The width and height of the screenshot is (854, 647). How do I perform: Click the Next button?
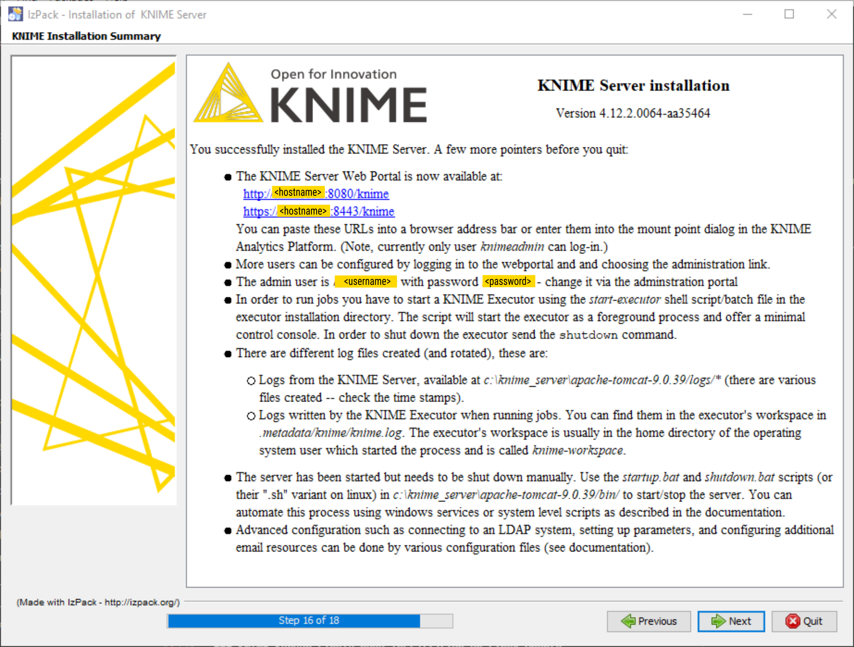731,621
